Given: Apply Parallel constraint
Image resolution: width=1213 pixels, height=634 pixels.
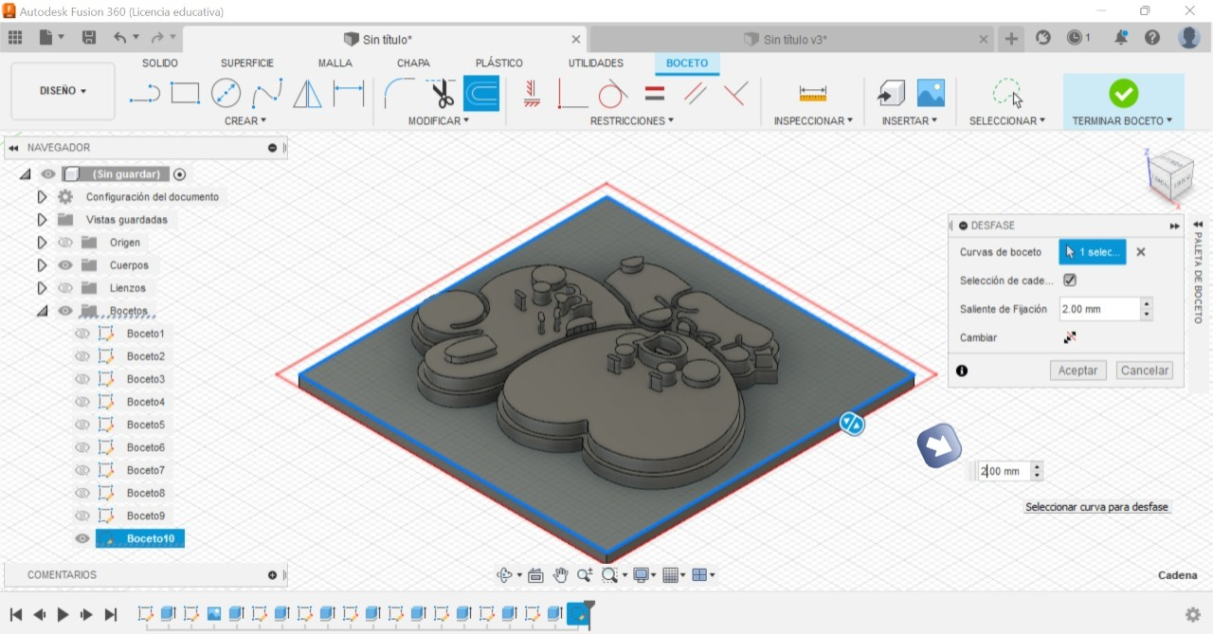Looking at the screenshot, I should tap(695, 93).
